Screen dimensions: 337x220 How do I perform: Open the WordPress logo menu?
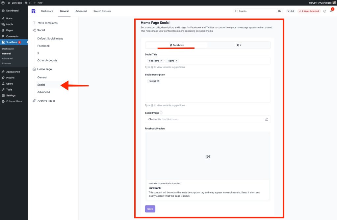(x=3, y=3)
